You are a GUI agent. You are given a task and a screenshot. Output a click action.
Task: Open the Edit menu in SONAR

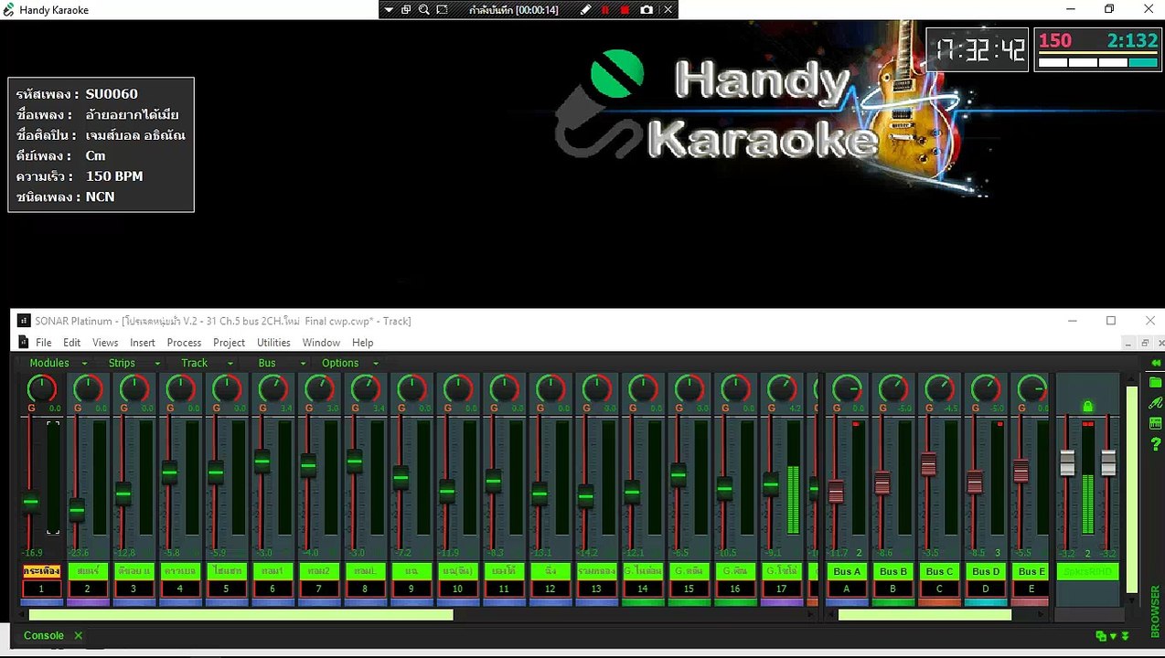coord(72,343)
